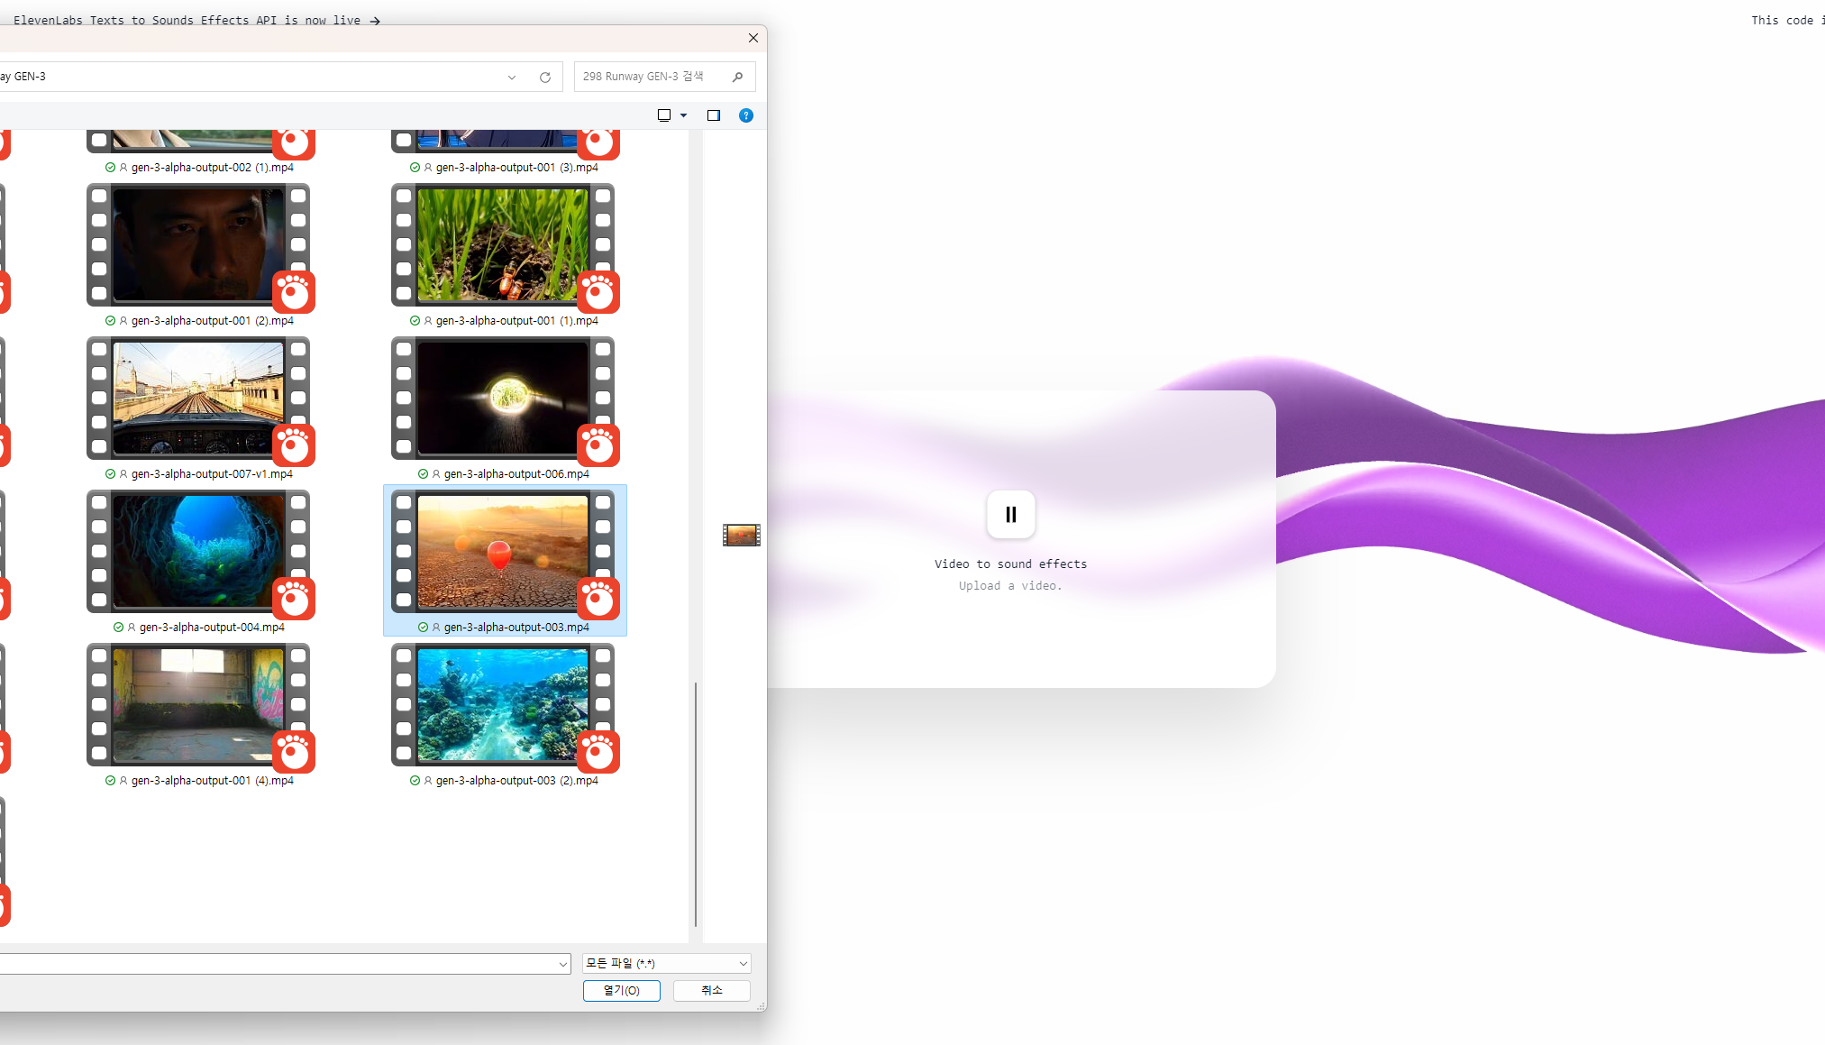Select gen-3-alpha-output-004.mp4 underwater cave video
1825x1045 pixels.
(199, 553)
